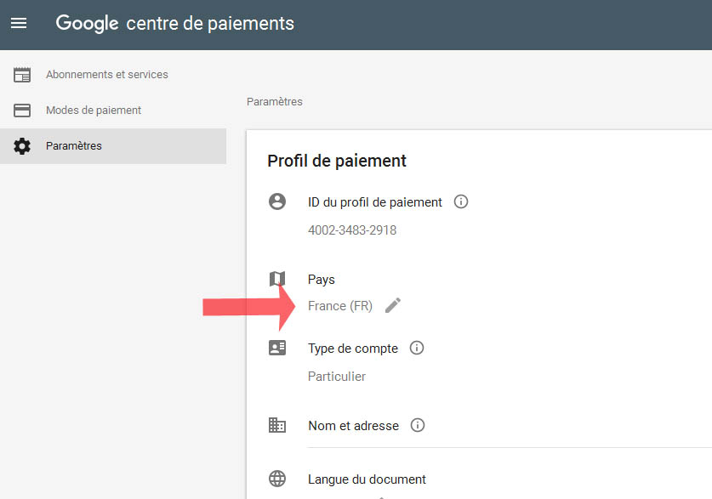The height and width of the screenshot is (499, 712).
Task: Click the Langue du document globe icon
Action: pos(277,479)
